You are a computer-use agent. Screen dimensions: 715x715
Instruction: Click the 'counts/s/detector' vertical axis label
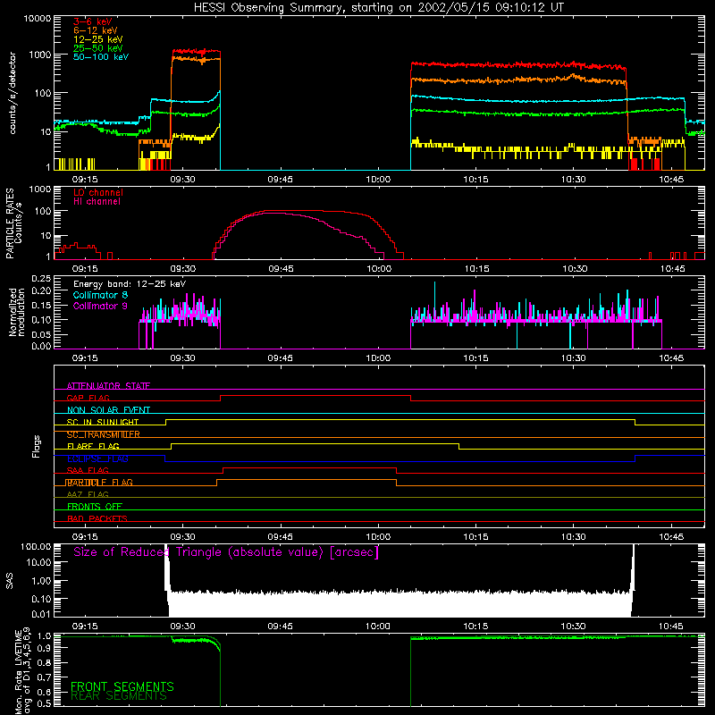13,93
